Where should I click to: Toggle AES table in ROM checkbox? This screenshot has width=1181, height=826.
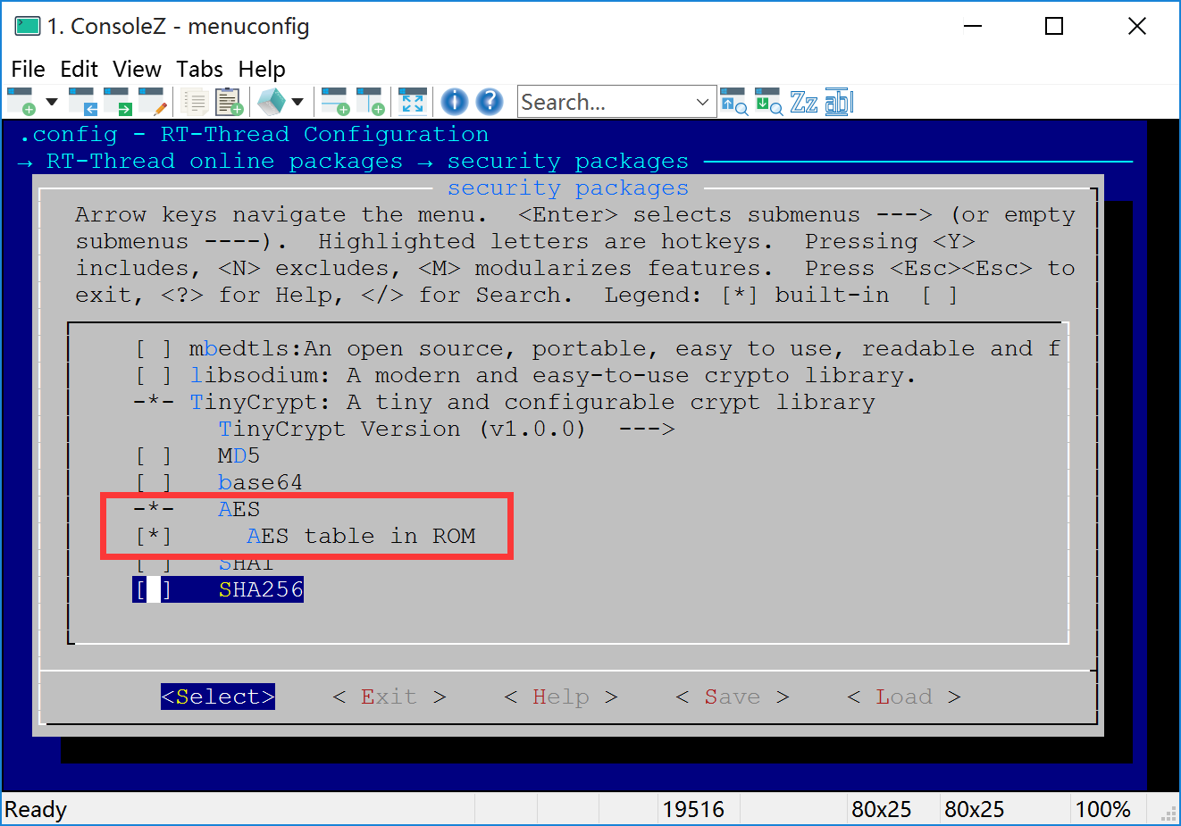(x=153, y=537)
